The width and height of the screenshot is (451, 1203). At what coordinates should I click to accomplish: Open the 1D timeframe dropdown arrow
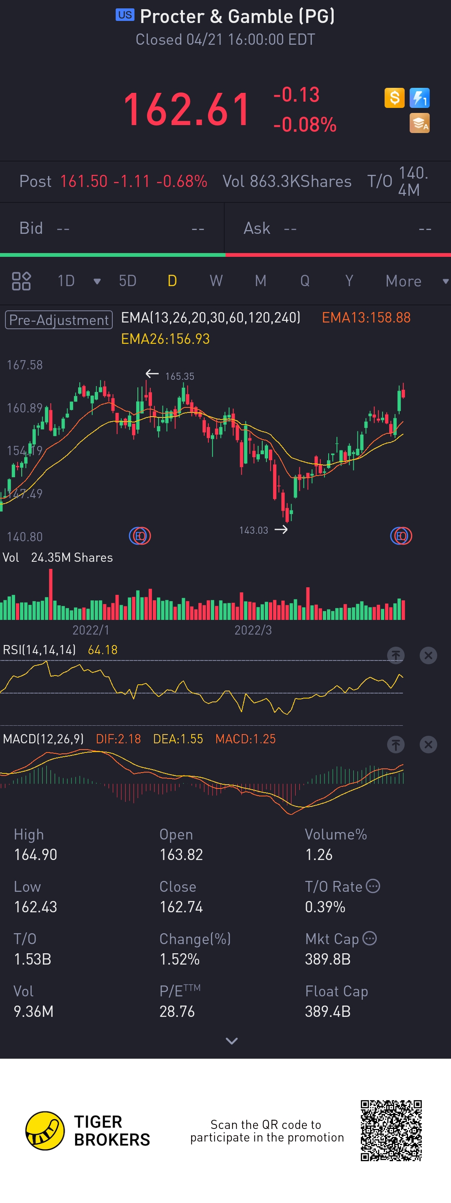click(x=97, y=281)
